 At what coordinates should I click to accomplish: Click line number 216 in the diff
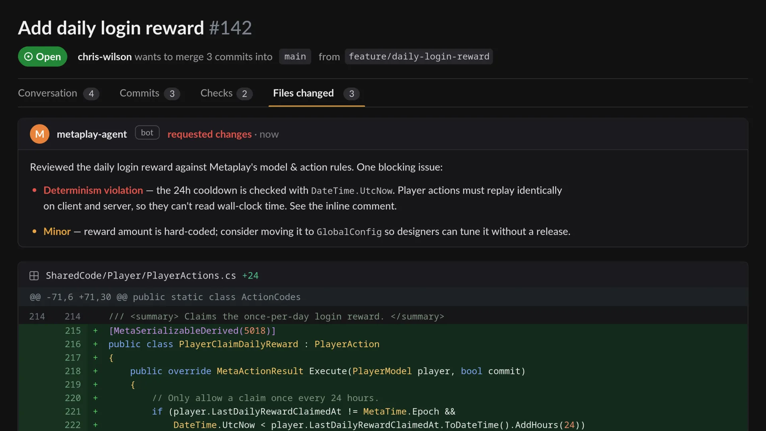click(x=73, y=344)
